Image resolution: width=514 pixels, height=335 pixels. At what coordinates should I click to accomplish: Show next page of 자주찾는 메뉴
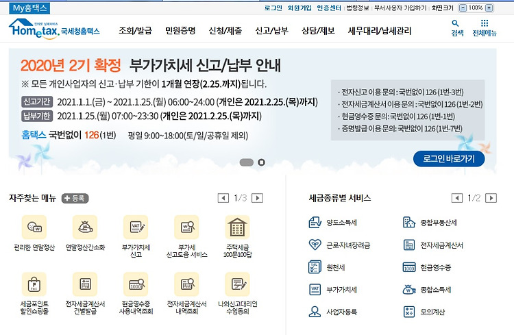click(x=257, y=198)
